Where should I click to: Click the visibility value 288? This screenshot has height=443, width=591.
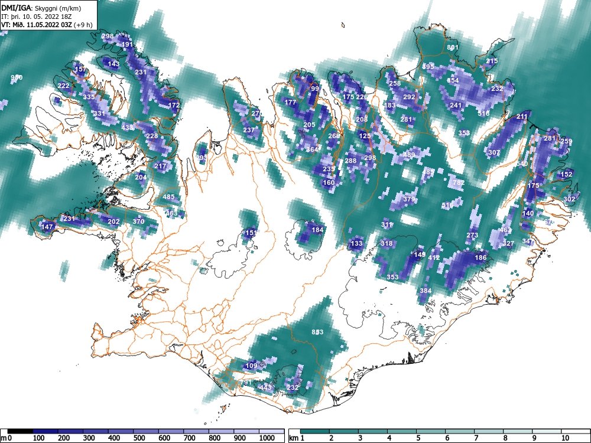coord(350,161)
